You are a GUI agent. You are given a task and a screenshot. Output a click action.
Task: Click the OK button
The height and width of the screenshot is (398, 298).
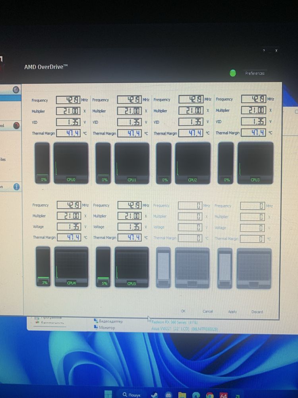point(183,311)
